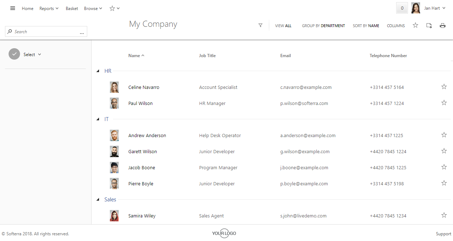Go to Home in navigation bar
Viewport: 453px width, 241px height.
28,9
